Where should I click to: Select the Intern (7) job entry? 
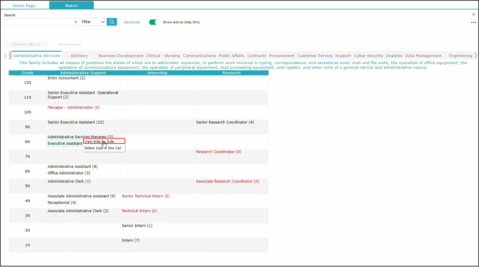click(130, 240)
